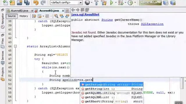Choose getSQLXML(String) completion entry
The image size is (186, 104).
coord(112,93)
